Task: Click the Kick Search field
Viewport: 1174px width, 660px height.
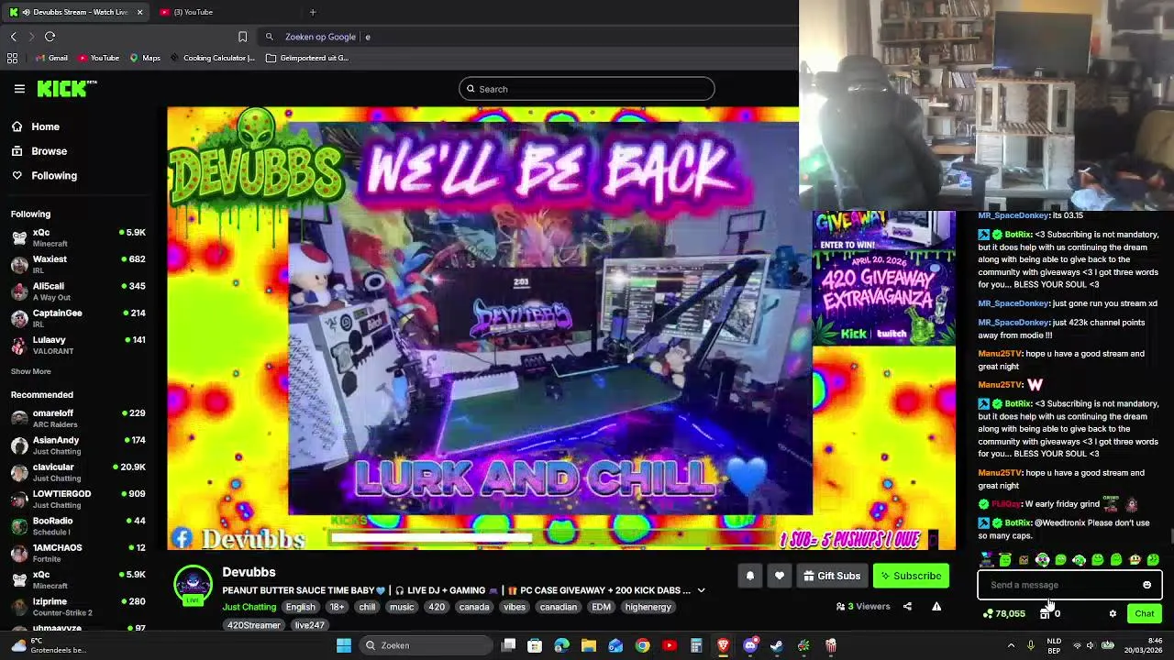Action: tap(587, 89)
